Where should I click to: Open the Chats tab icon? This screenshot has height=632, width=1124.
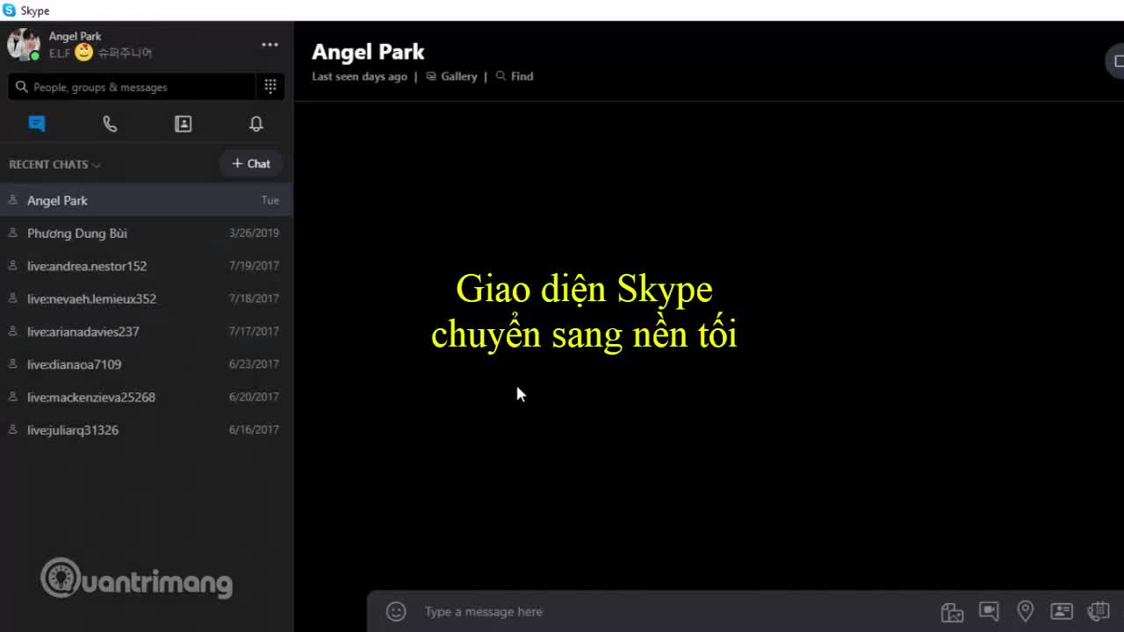37,124
